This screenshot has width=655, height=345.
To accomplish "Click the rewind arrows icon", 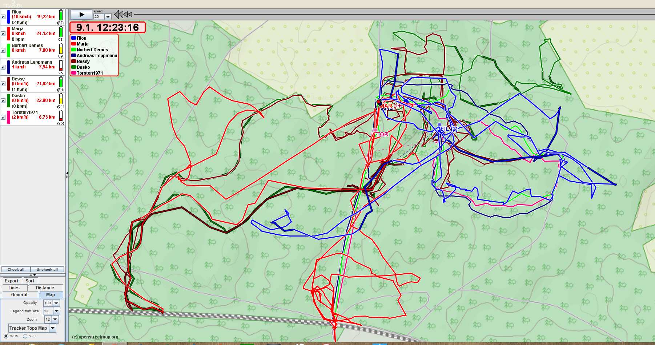I will (x=123, y=15).
